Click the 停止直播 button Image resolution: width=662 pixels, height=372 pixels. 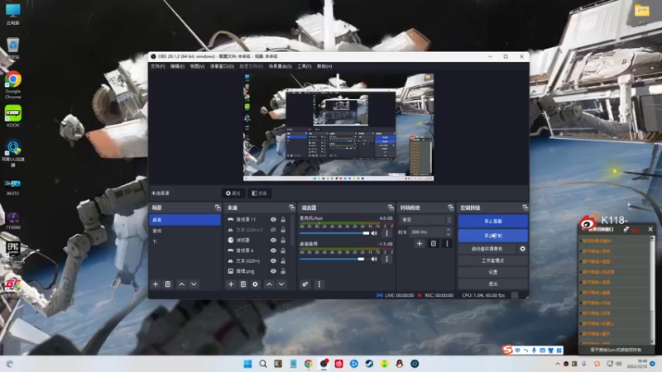pyautogui.click(x=492, y=221)
